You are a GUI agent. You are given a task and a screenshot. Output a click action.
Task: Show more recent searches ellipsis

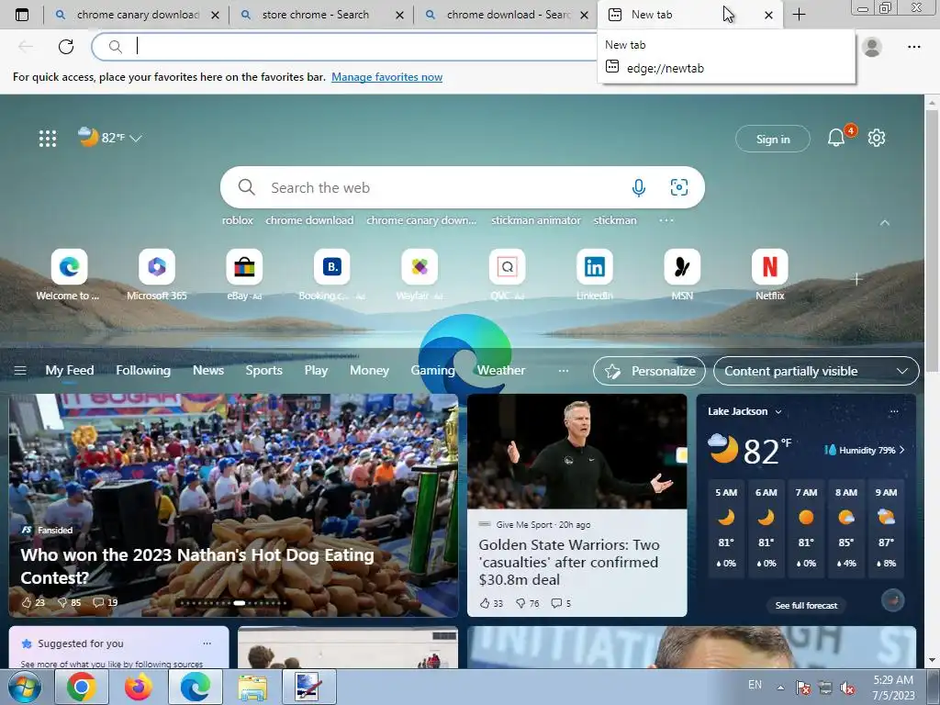click(666, 220)
